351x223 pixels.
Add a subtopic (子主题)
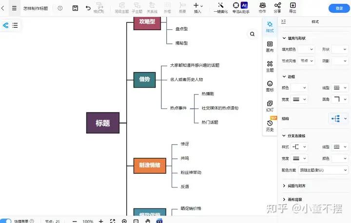tap(137, 8)
